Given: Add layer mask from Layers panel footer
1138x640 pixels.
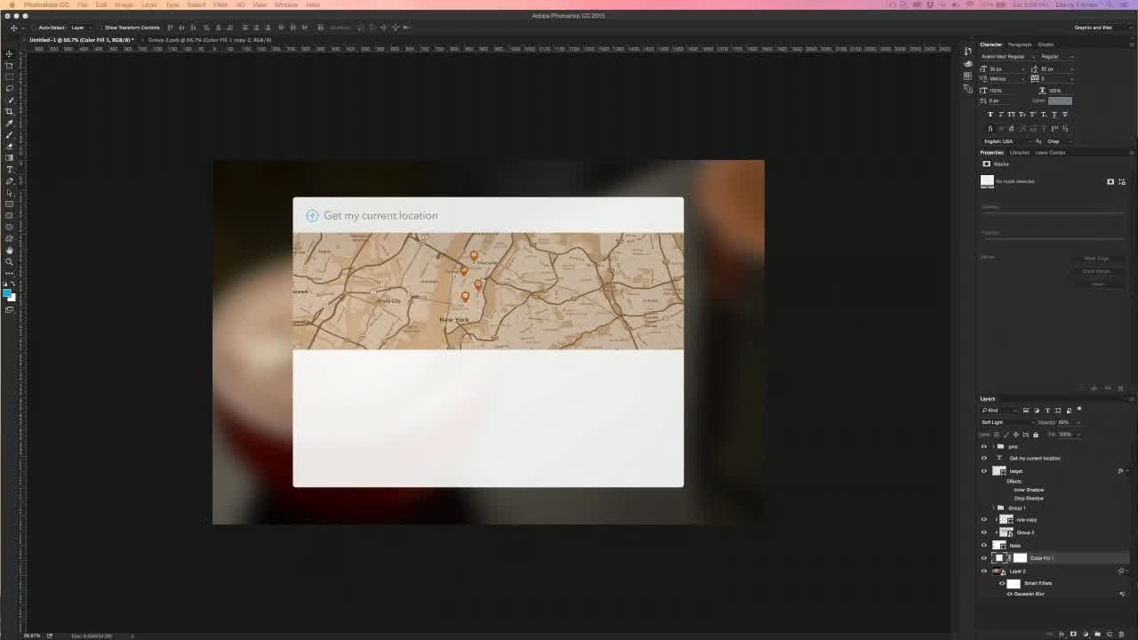Looking at the screenshot, I should (1073, 634).
